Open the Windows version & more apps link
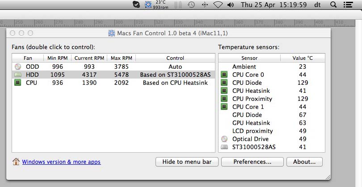 (61, 162)
